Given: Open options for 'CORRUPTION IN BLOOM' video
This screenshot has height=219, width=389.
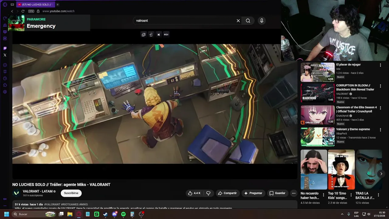Looking at the screenshot, I should pyautogui.click(x=380, y=86).
